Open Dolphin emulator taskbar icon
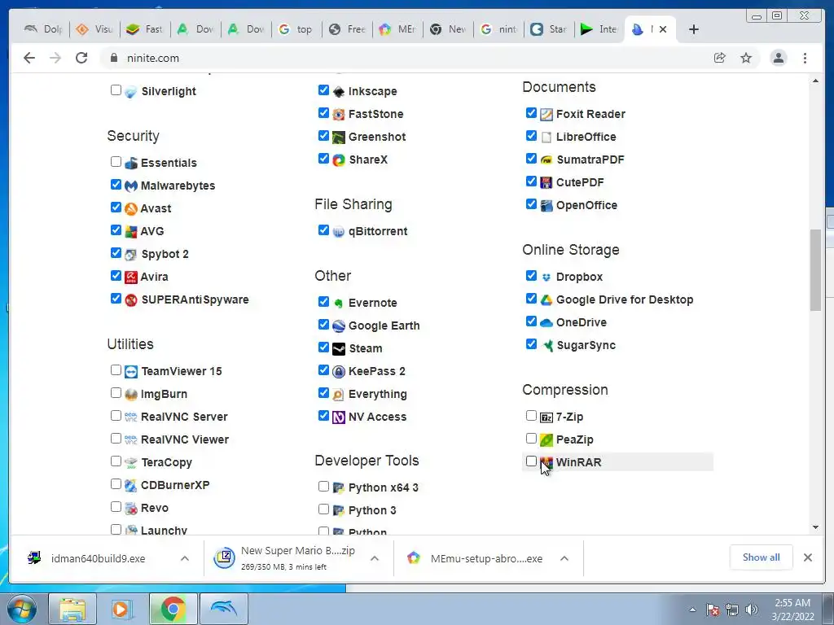This screenshot has height=625, width=834. click(223, 609)
